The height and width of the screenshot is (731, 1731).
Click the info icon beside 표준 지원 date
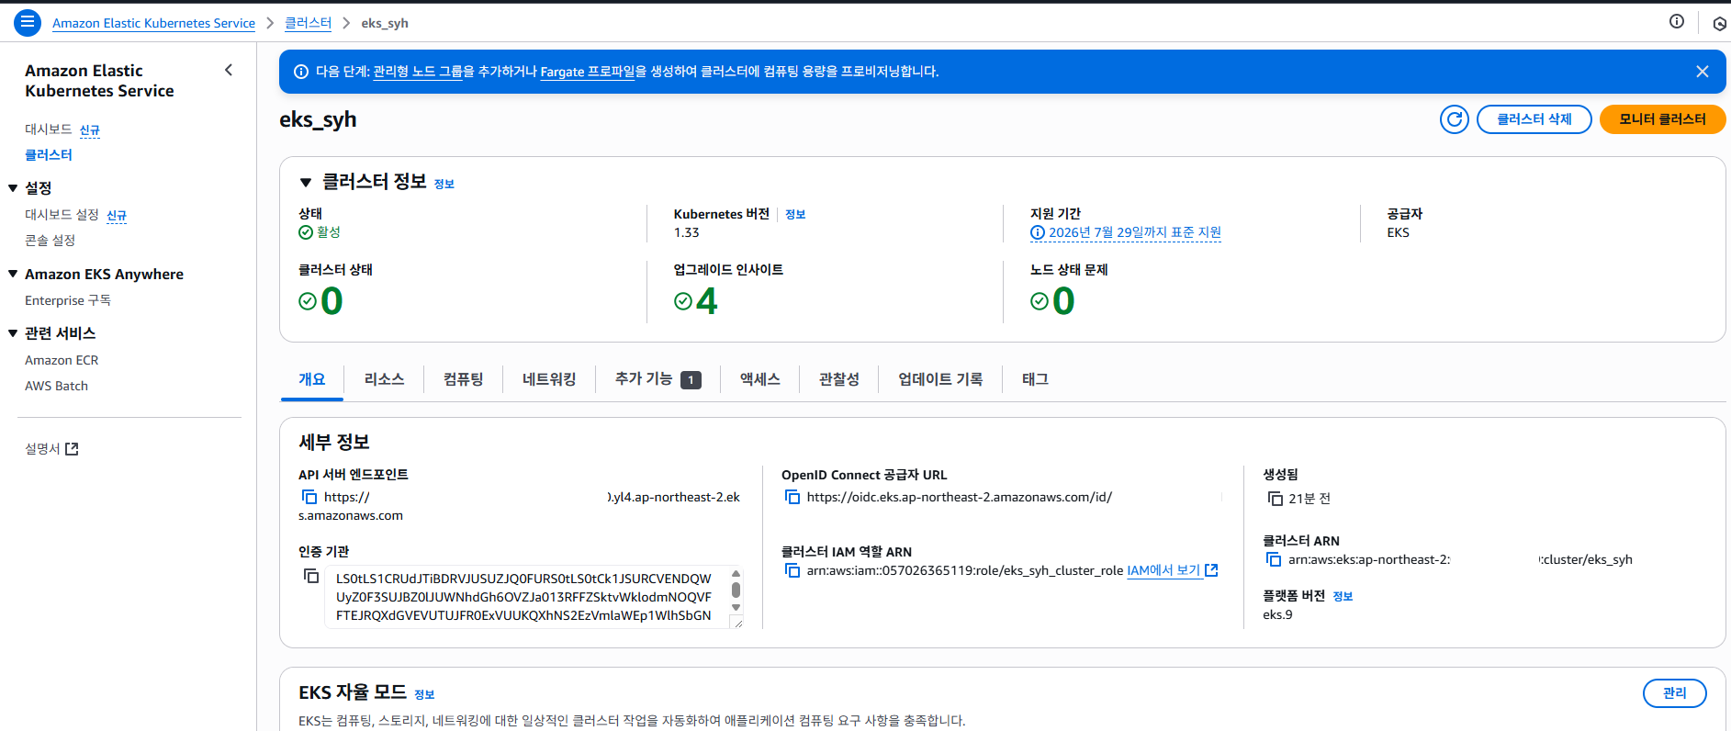tap(1038, 232)
